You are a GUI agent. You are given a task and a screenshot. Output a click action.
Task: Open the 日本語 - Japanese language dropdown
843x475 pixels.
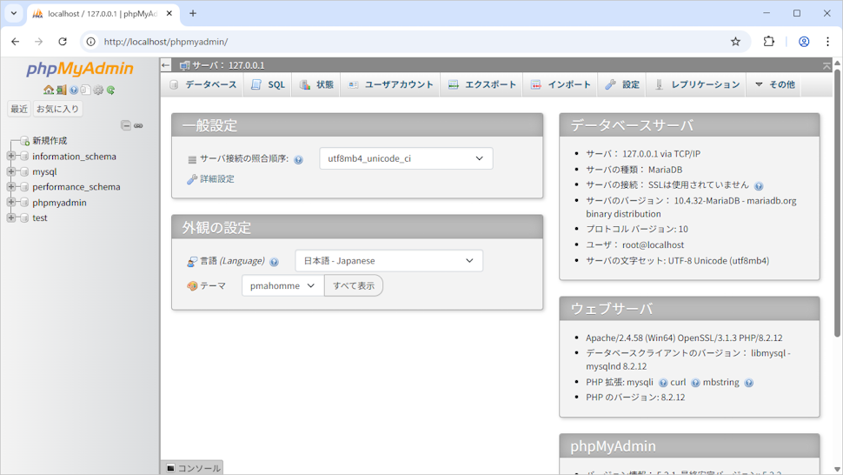click(388, 261)
